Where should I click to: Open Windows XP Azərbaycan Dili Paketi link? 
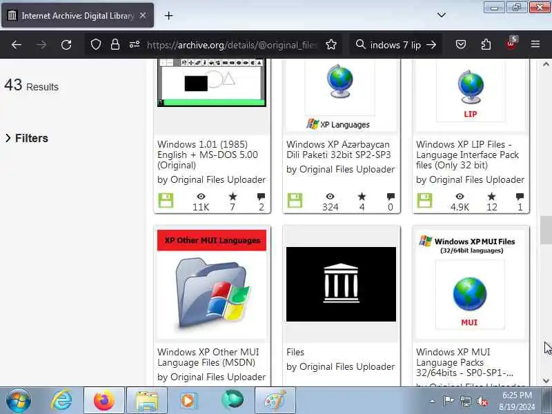[x=339, y=149]
